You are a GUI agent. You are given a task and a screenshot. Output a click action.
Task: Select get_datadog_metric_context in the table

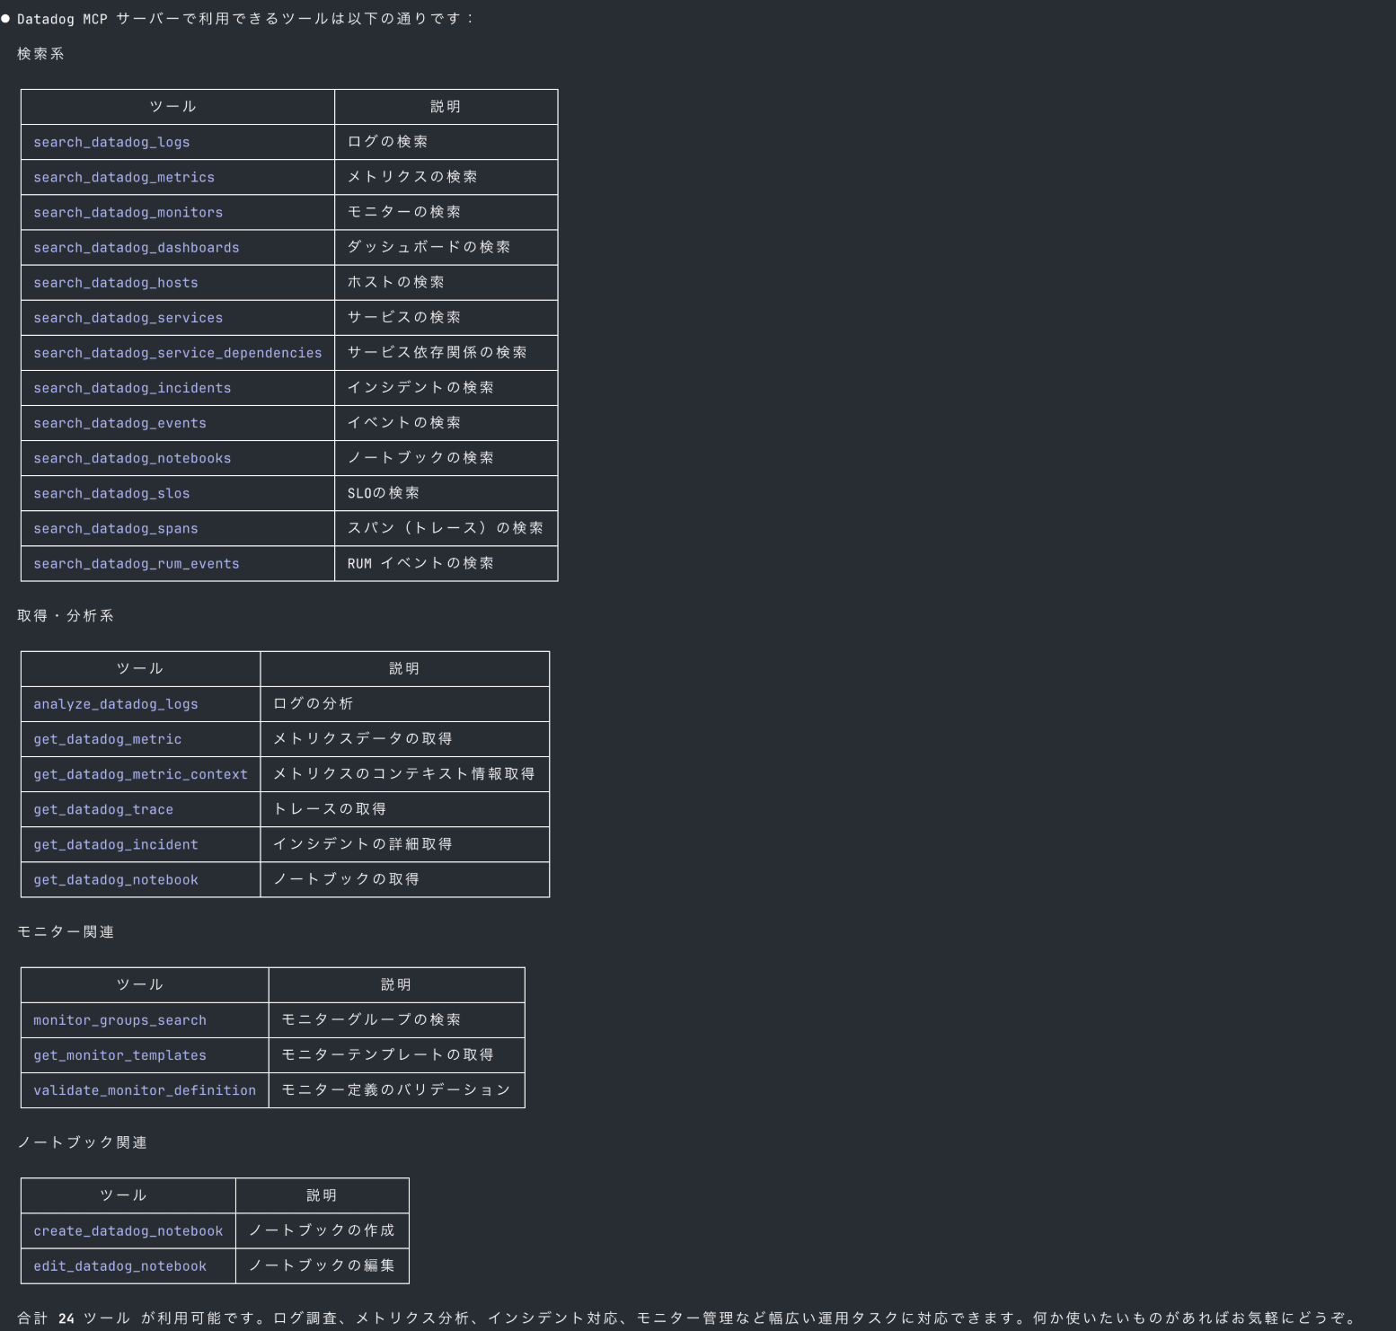click(140, 774)
